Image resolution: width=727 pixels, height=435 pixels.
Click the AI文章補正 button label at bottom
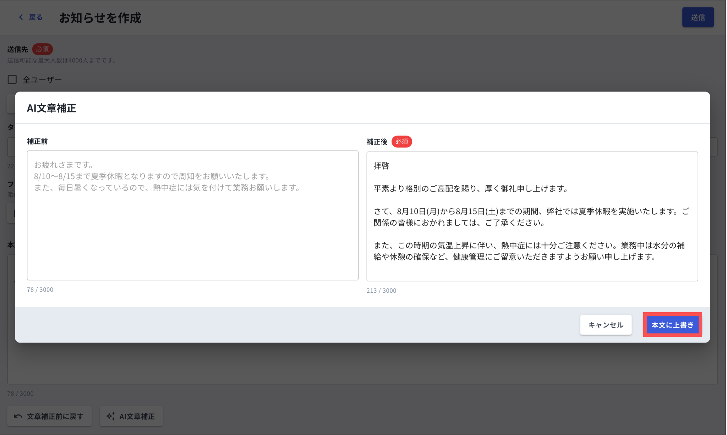[x=137, y=416]
